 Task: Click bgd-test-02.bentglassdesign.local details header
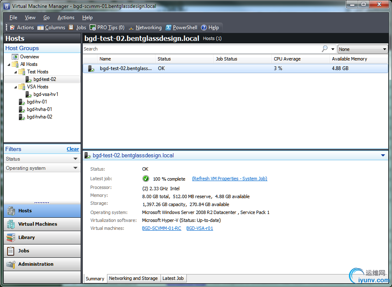coord(133,156)
